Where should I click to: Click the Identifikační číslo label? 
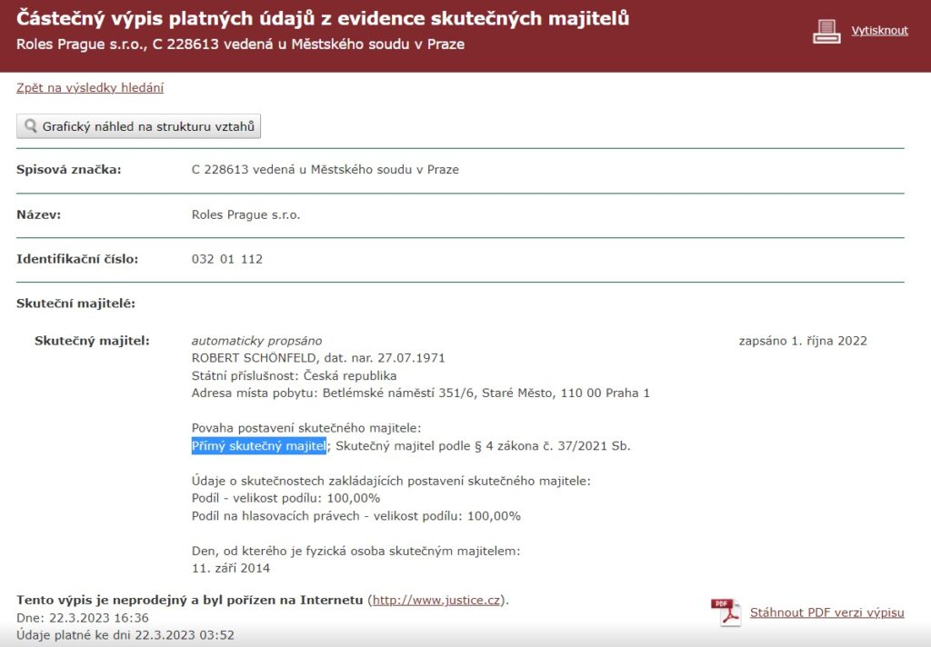77,259
